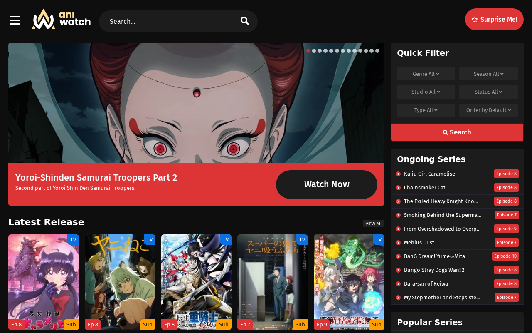Open the Studio All dropdown

click(426, 92)
